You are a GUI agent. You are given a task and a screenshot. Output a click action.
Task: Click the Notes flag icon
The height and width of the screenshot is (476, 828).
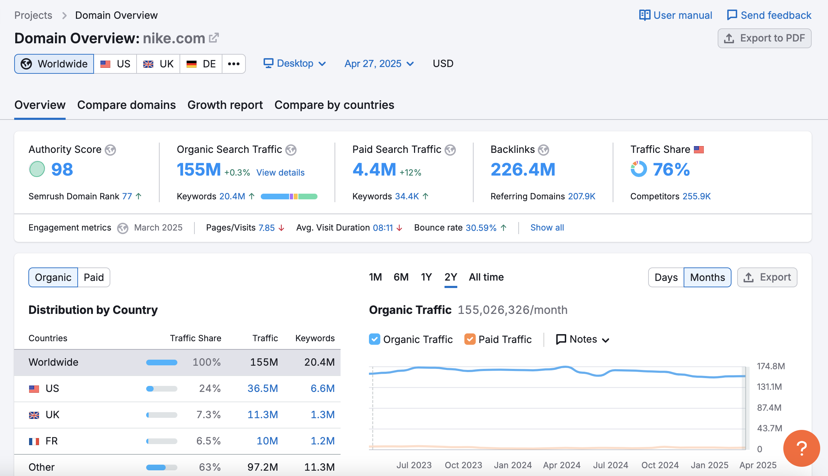pos(561,339)
